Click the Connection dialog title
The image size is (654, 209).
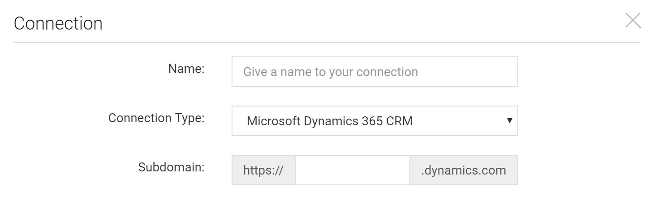[58, 23]
